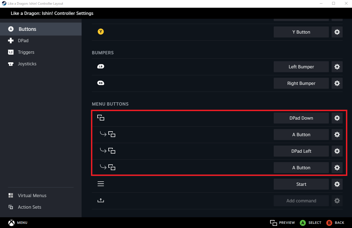
Task: Go to the Joysticks section
Action: click(27, 64)
